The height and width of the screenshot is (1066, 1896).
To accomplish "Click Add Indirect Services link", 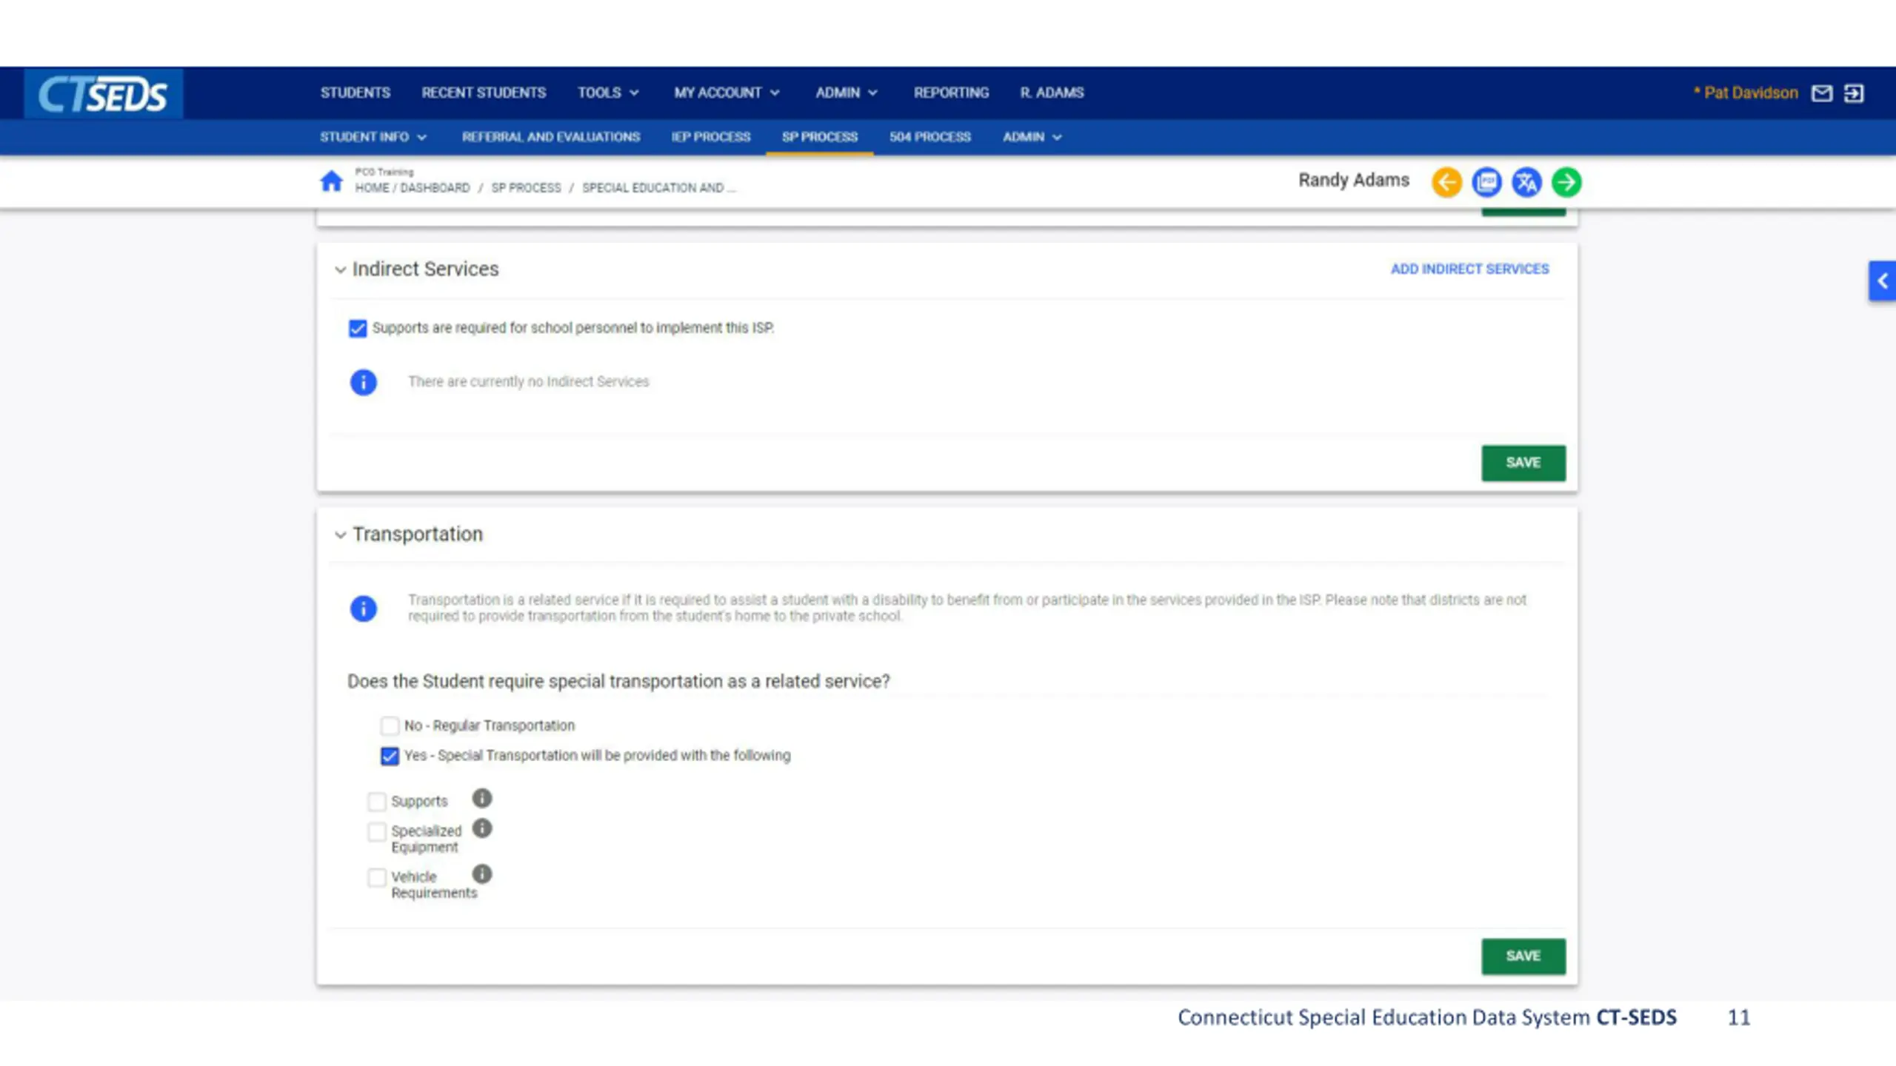I will pos(1469,269).
